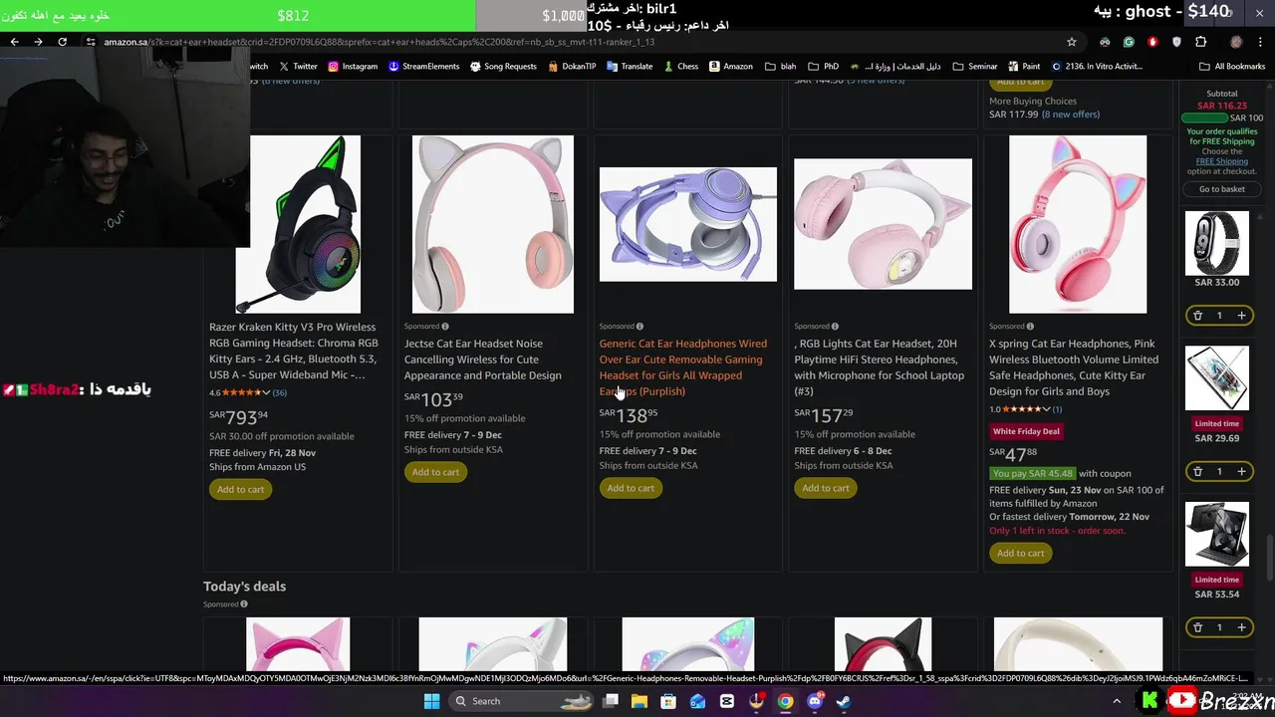This screenshot has height=717, width=1275.
Task: Open Razer Kraken Kitty V3 Pro product title
Action: coord(294,351)
